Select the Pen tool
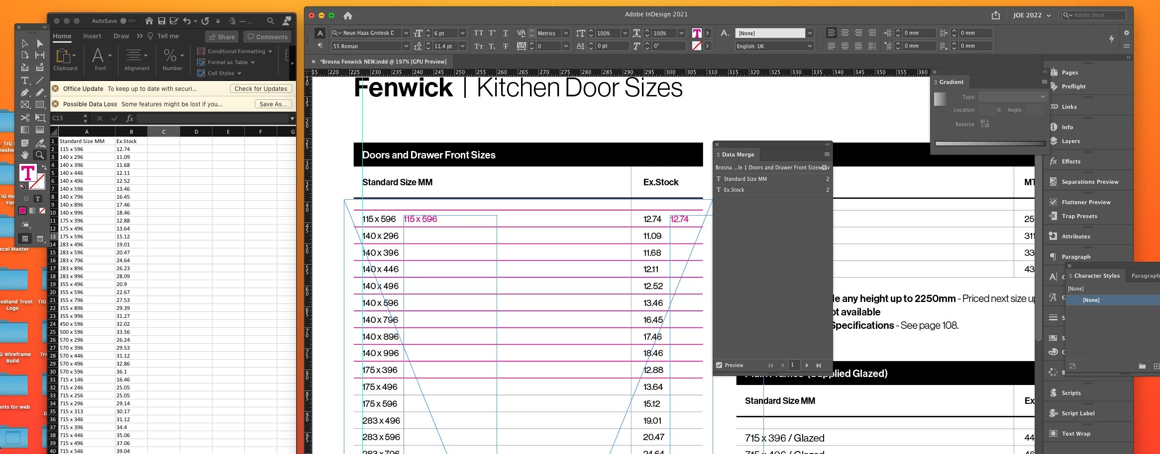1160x454 pixels. 25,92
